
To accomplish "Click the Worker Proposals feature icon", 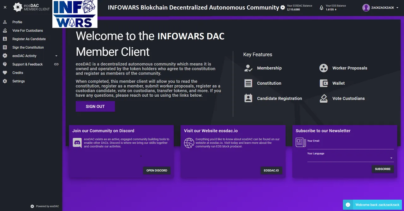I will [x=324, y=68].
